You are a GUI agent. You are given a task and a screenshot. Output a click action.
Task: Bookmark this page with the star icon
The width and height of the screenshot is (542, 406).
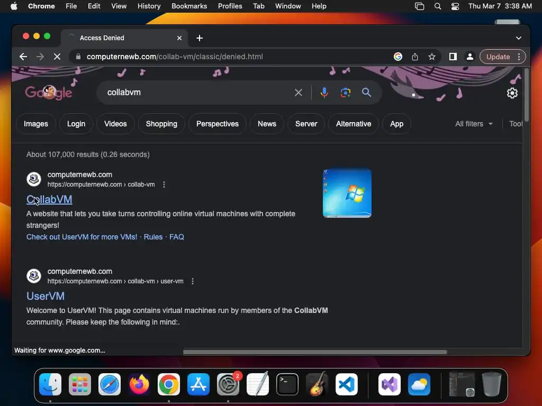click(x=432, y=57)
